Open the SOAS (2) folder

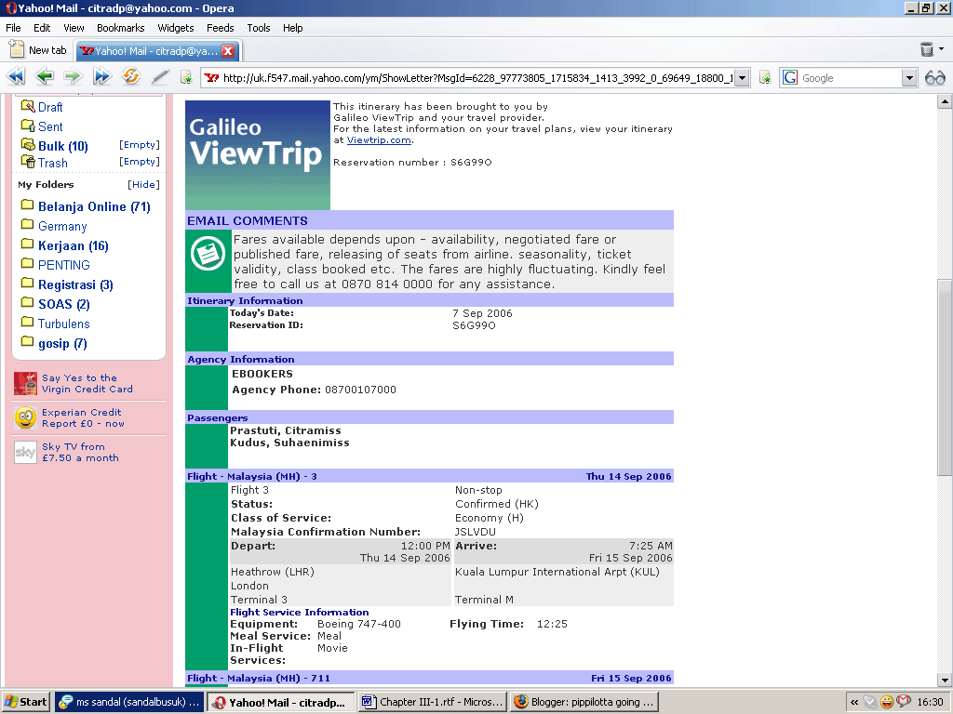[x=64, y=304]
